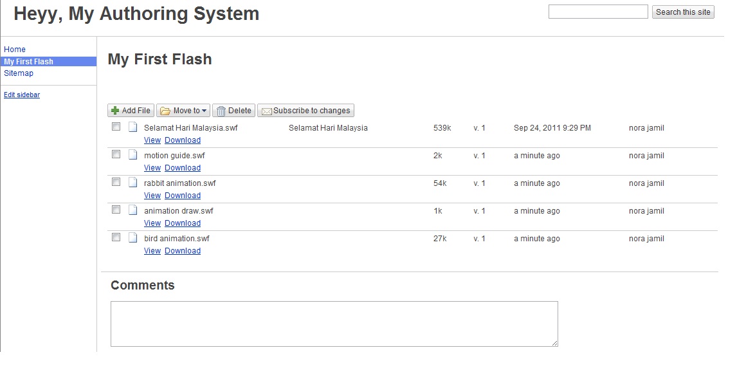Download the rabbit animation.swf file
This screenshot has height=368, width=746.
(x=183, y=196)
